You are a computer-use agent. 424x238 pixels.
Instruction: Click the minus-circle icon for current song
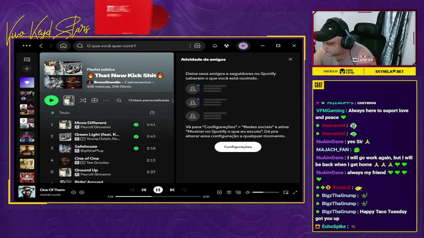click(x=74, y=192)
